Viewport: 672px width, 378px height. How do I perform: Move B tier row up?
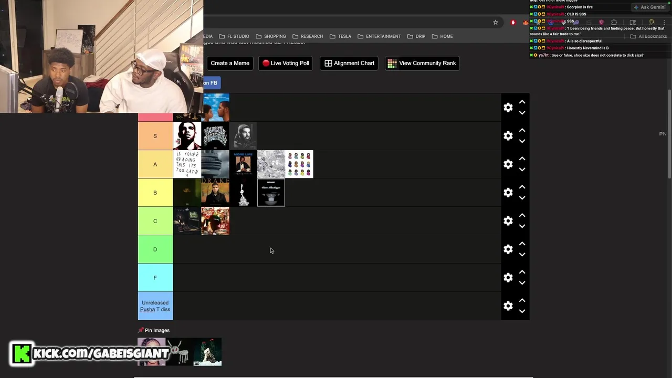[x=522, y=187]
